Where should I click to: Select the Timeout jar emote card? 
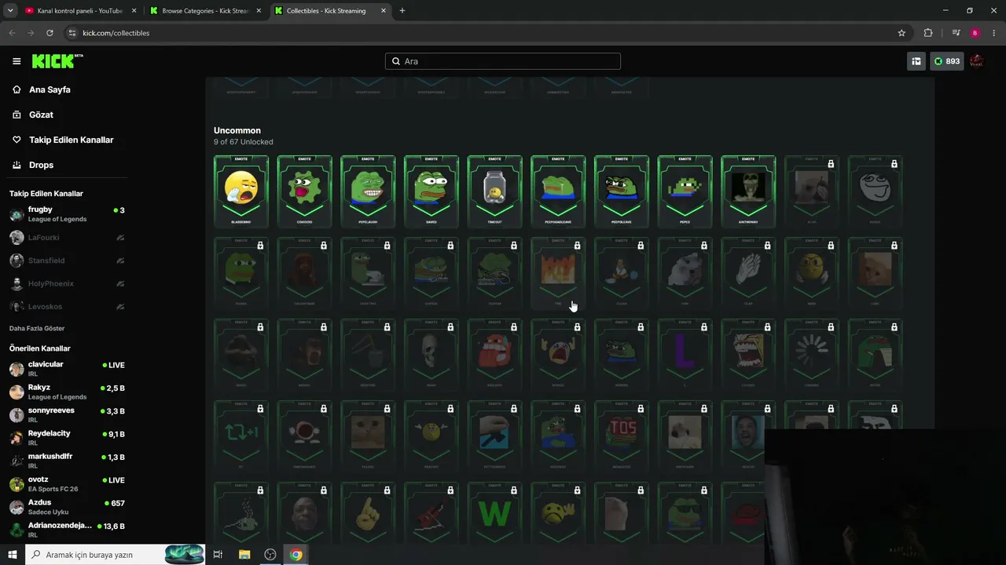(x=494, y=191)
